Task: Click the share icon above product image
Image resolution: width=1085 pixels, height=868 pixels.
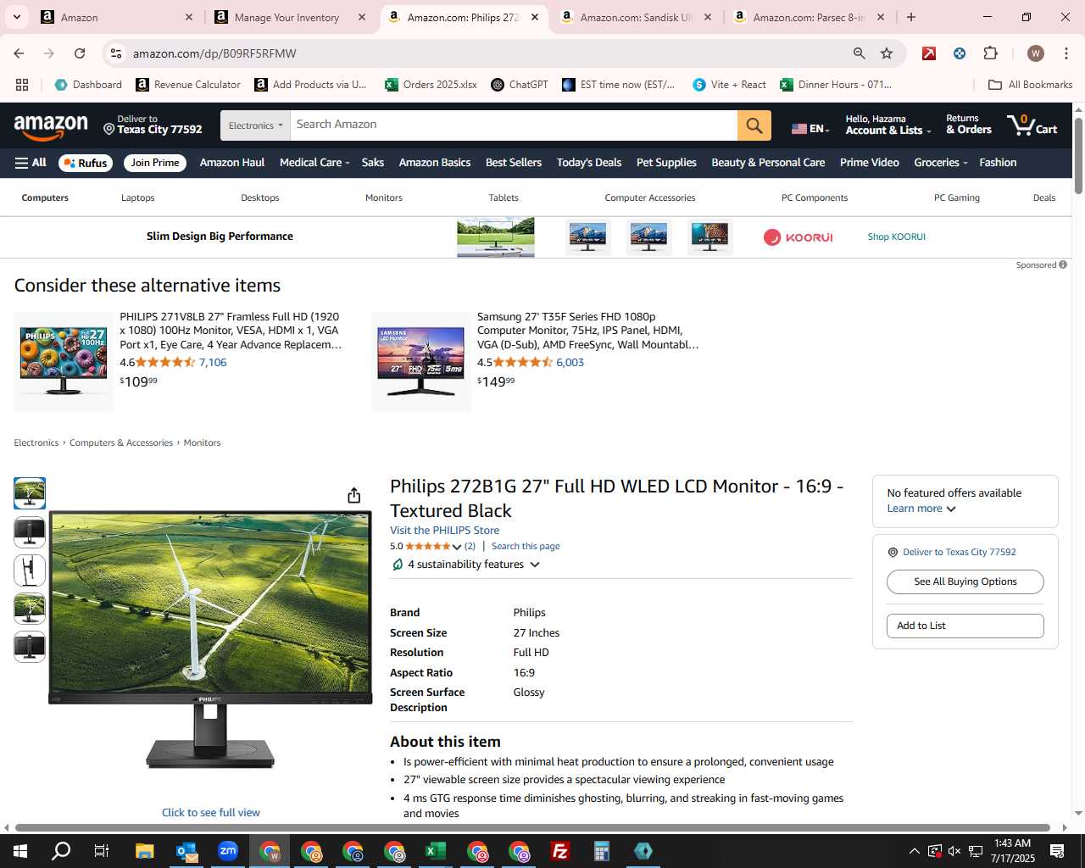Action: pyautogui.click(x=354, y=495)
